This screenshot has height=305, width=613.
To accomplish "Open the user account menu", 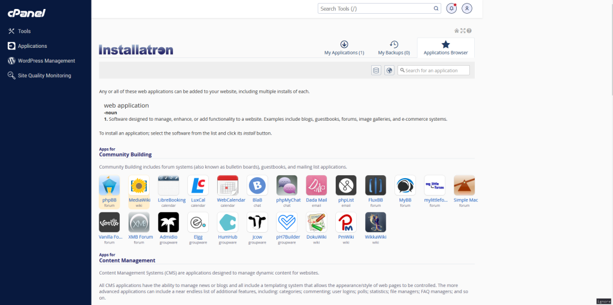I will (467, 8).
